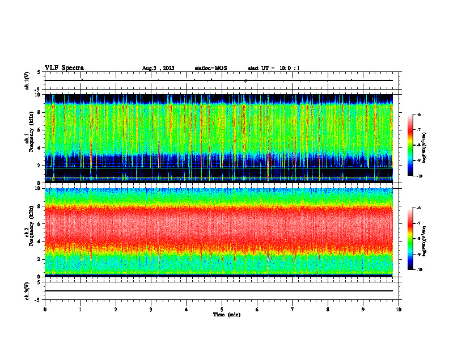Screen dimensions: 449x347
Task: Select the "start UT = 10: 0 : 1" text
Action: (274, 68)
